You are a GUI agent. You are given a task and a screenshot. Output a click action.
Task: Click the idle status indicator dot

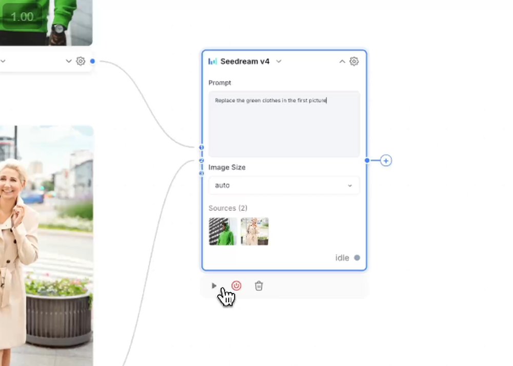point(356,257)
